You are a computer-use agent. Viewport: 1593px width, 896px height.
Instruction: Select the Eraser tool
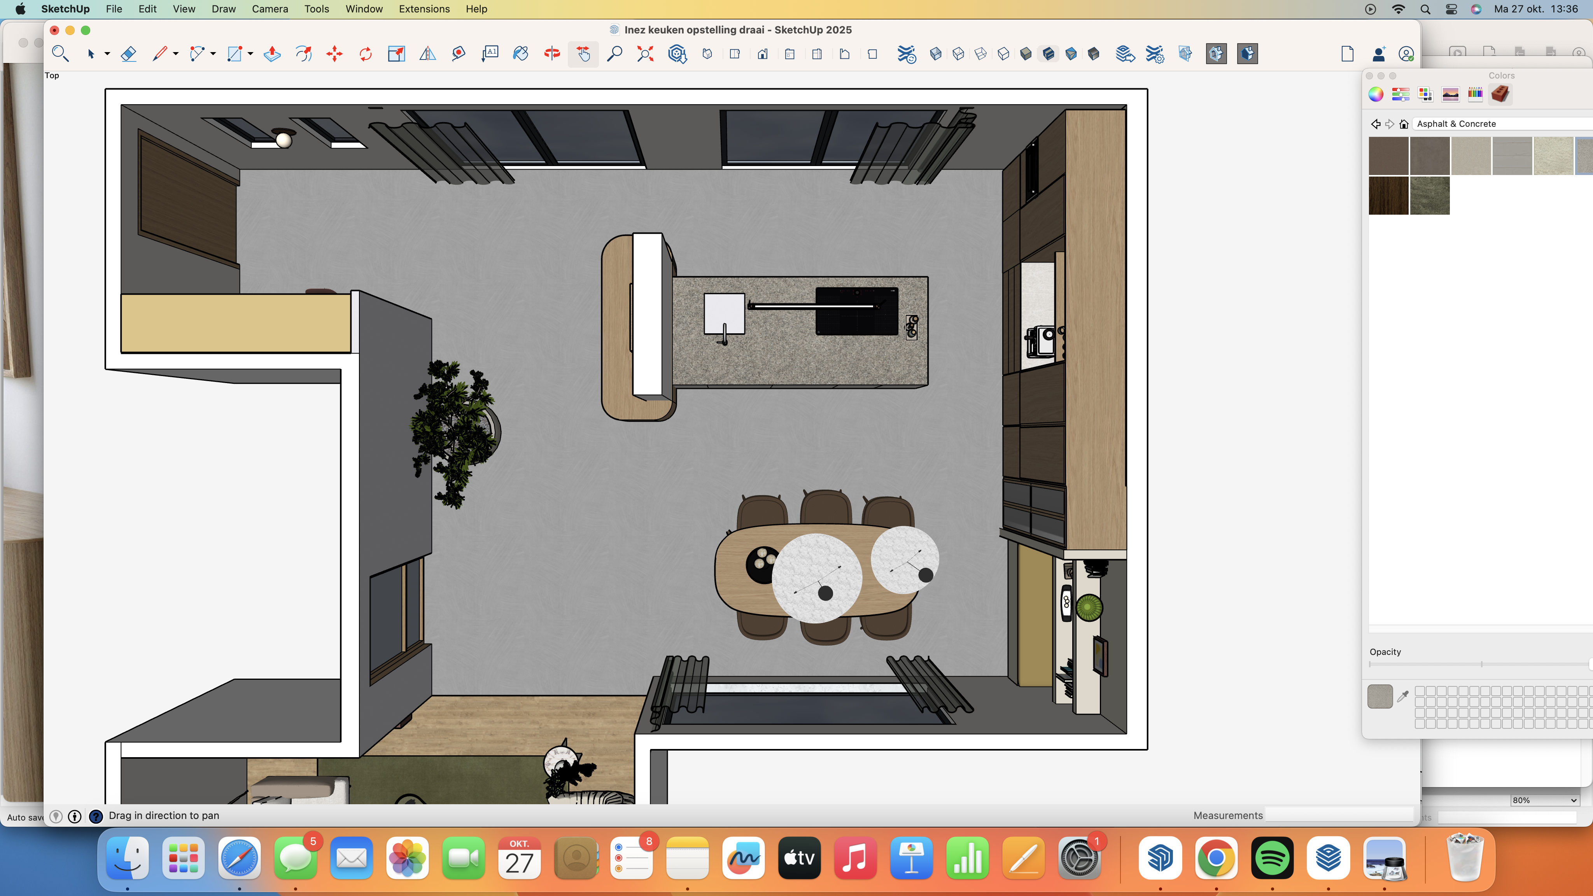point(129,54)
